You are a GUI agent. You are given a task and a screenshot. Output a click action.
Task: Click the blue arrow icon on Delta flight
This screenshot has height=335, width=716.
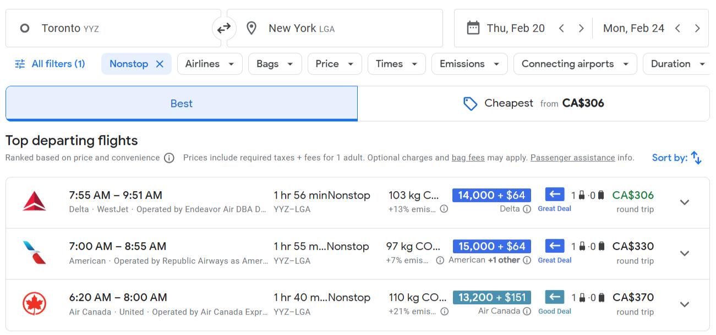[x=554, y=194]
